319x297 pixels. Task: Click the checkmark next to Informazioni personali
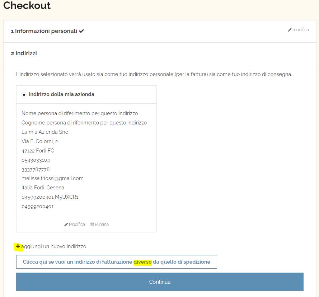pyautogui.click(x=81, y=31)
